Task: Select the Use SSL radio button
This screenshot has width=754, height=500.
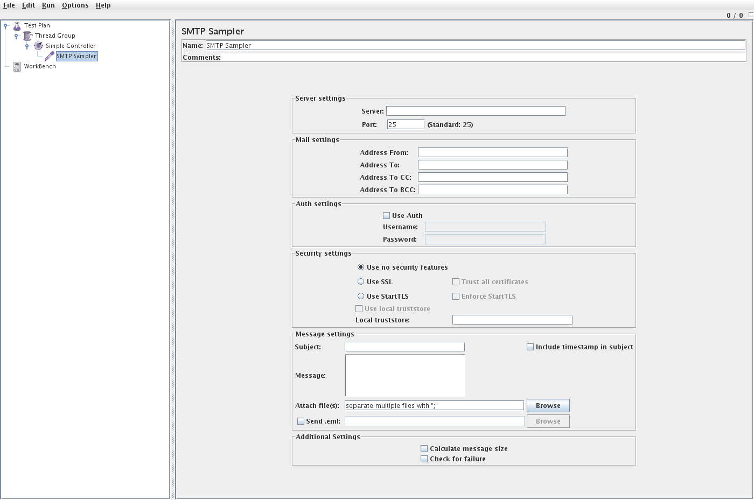Action: [x=360, y=281]
